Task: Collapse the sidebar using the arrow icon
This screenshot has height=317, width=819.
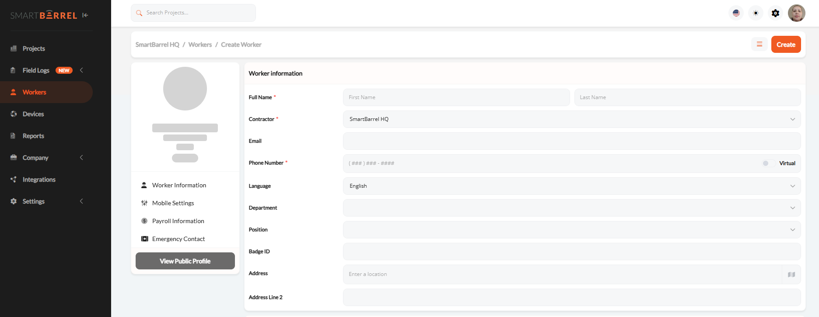Action: (85, 15)
